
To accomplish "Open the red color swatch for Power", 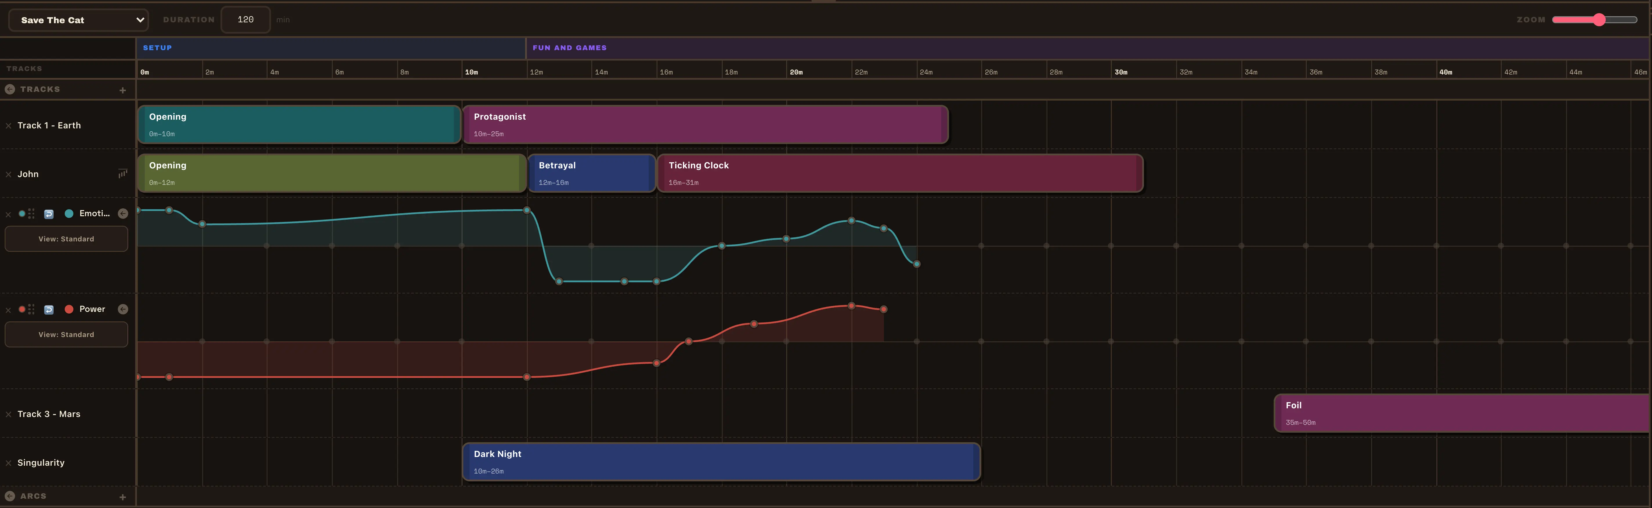I will coord(69,309).
